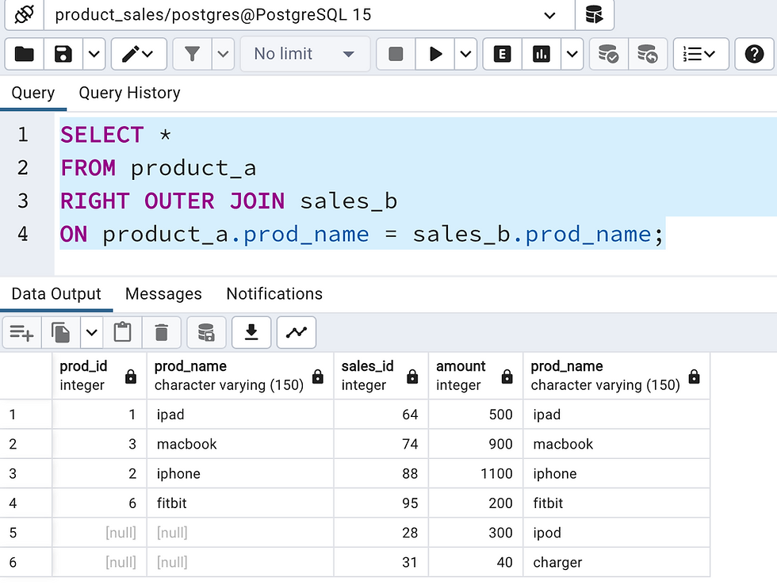The height and width of the screenshot is (585, 777).
Task: Run Explain Analyze chart button
Action: click(x=541, y=53)
